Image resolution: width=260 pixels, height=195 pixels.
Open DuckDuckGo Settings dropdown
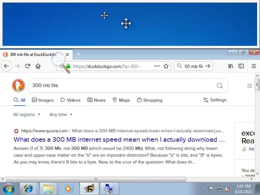pos(215,100)
